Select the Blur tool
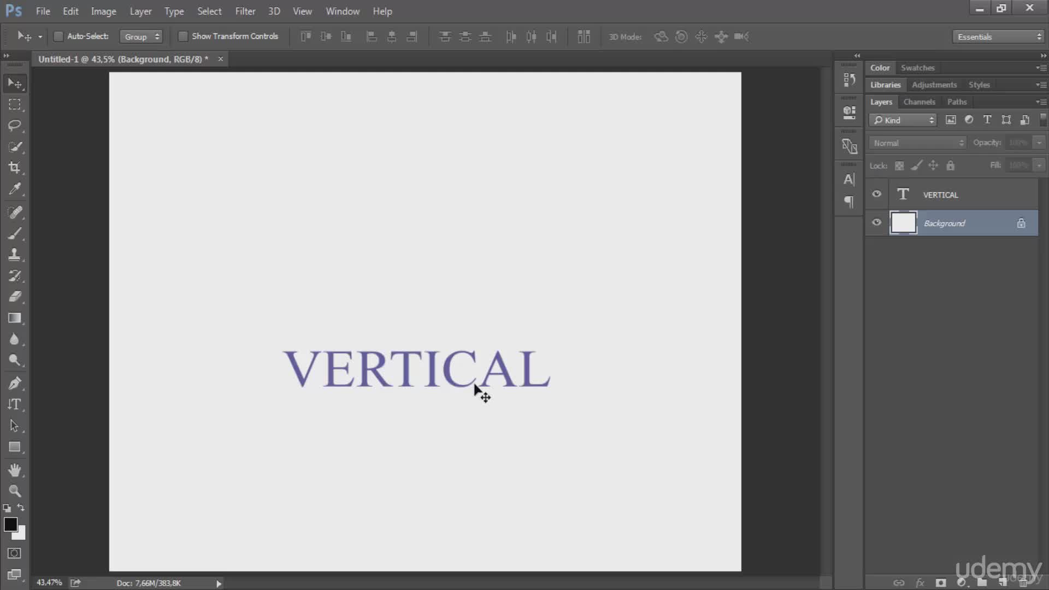Viewport: 1049px width, 590px height. point(15,339)
